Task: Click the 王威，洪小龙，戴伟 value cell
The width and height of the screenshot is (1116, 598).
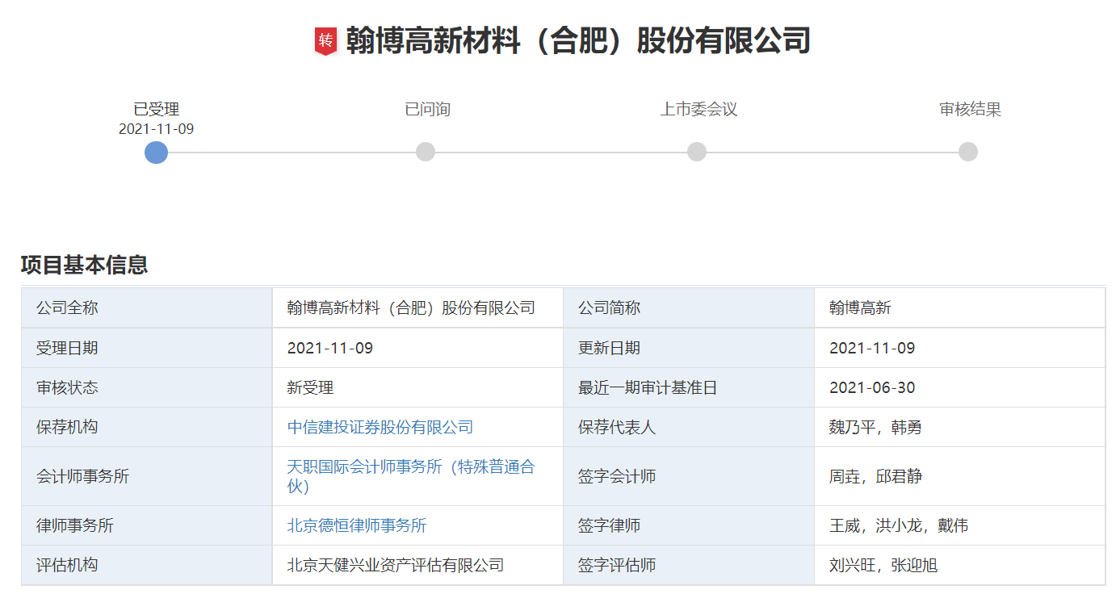Action: tap(959, 525)
